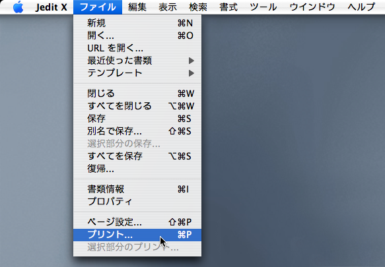Expand the テンプレート submenu
The height and width of the screenshot is (267, 385).
[x=137, y=73]
